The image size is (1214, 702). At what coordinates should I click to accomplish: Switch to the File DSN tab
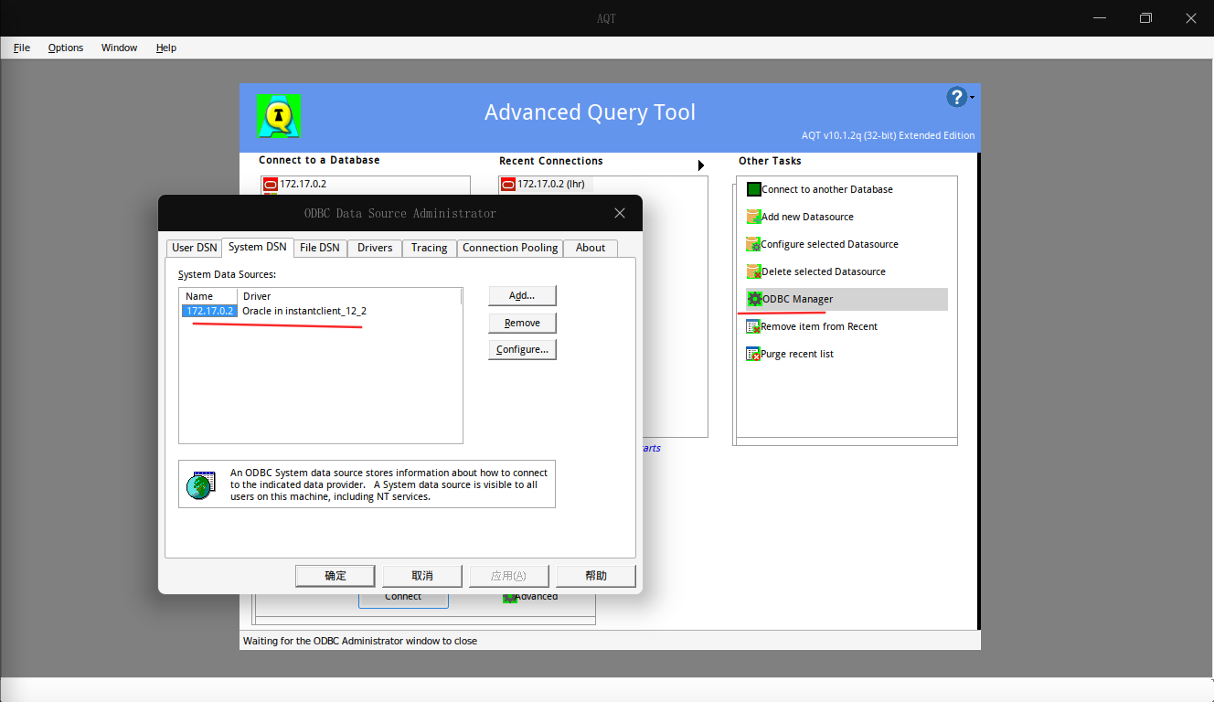(x=320, y=248)
